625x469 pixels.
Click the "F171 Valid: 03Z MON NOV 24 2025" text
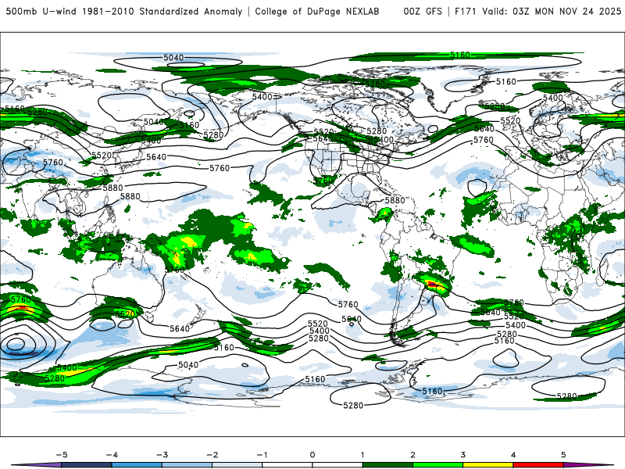(537, 12)
